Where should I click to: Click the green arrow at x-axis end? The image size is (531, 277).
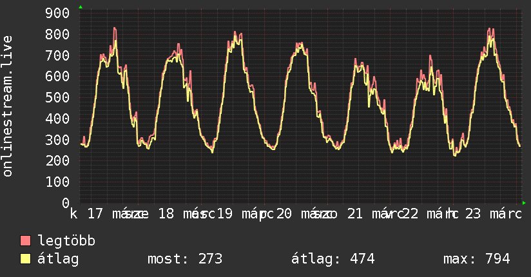coord(524,203)
